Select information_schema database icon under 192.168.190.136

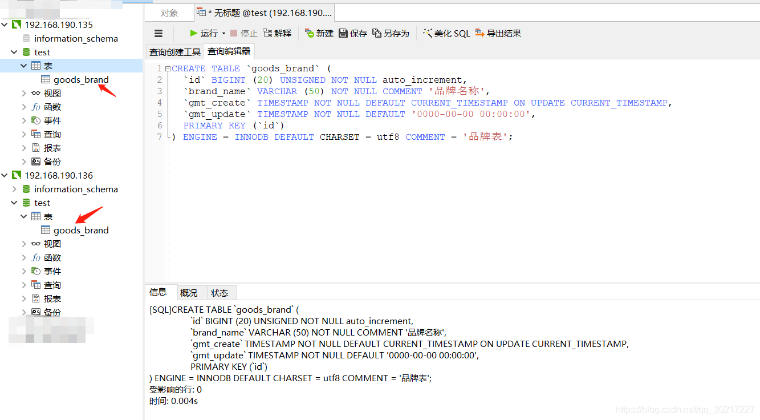pos(26,189)
